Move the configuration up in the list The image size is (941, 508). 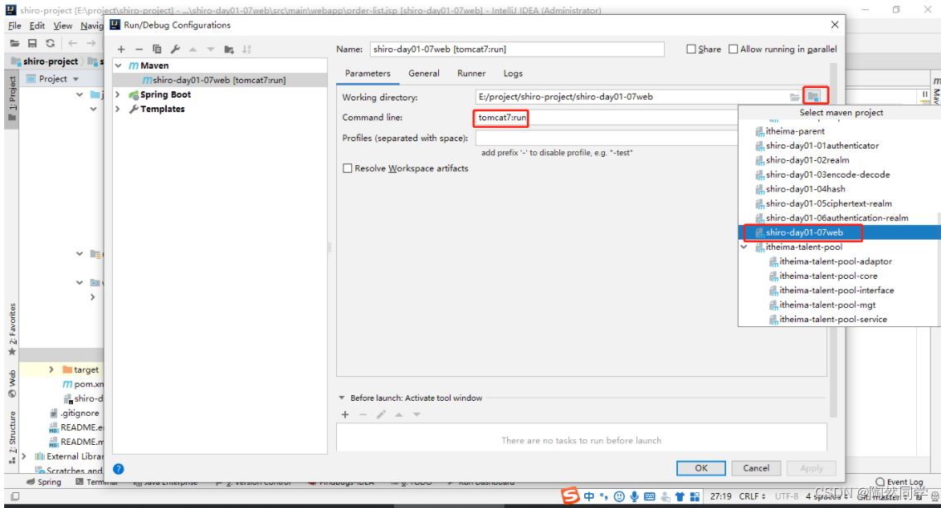[x=193, y=49]
